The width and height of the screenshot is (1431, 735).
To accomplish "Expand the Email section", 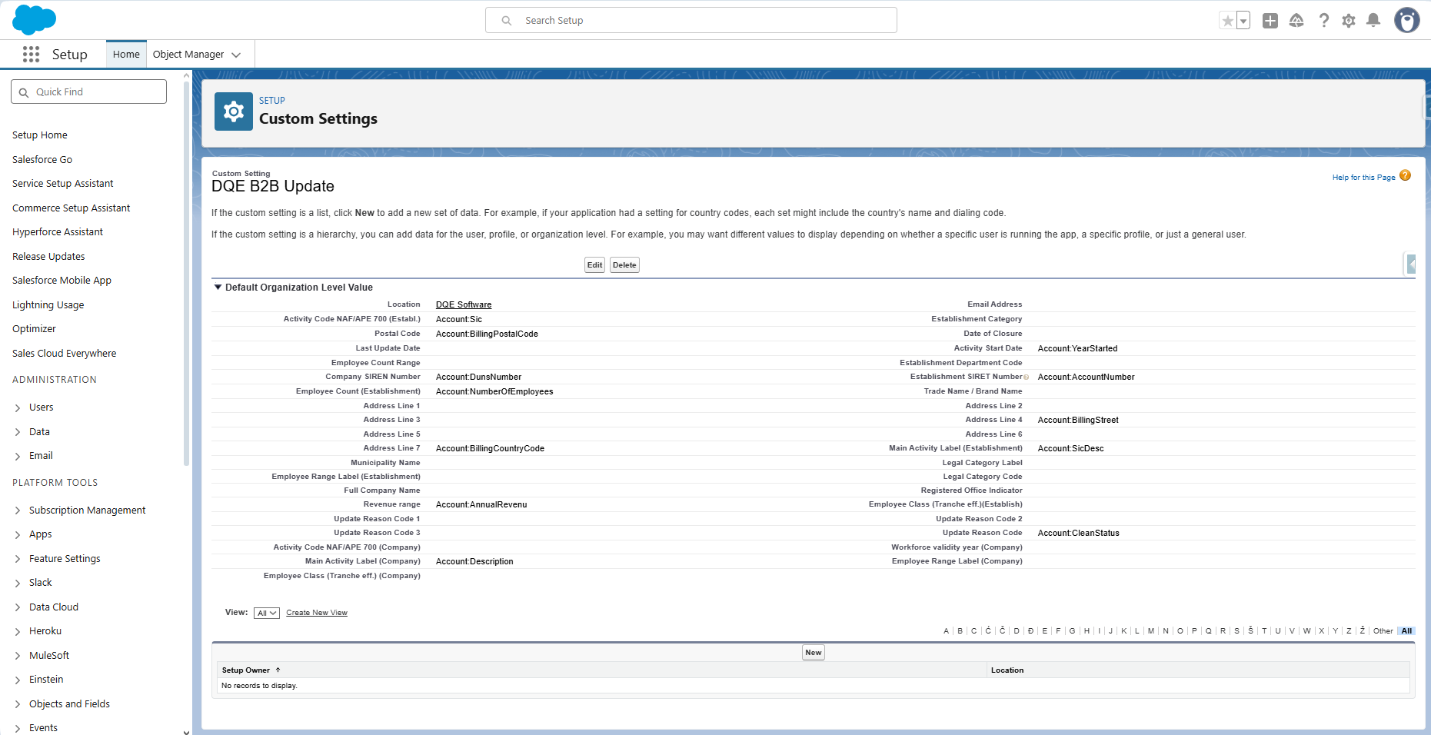I will 18,456.
